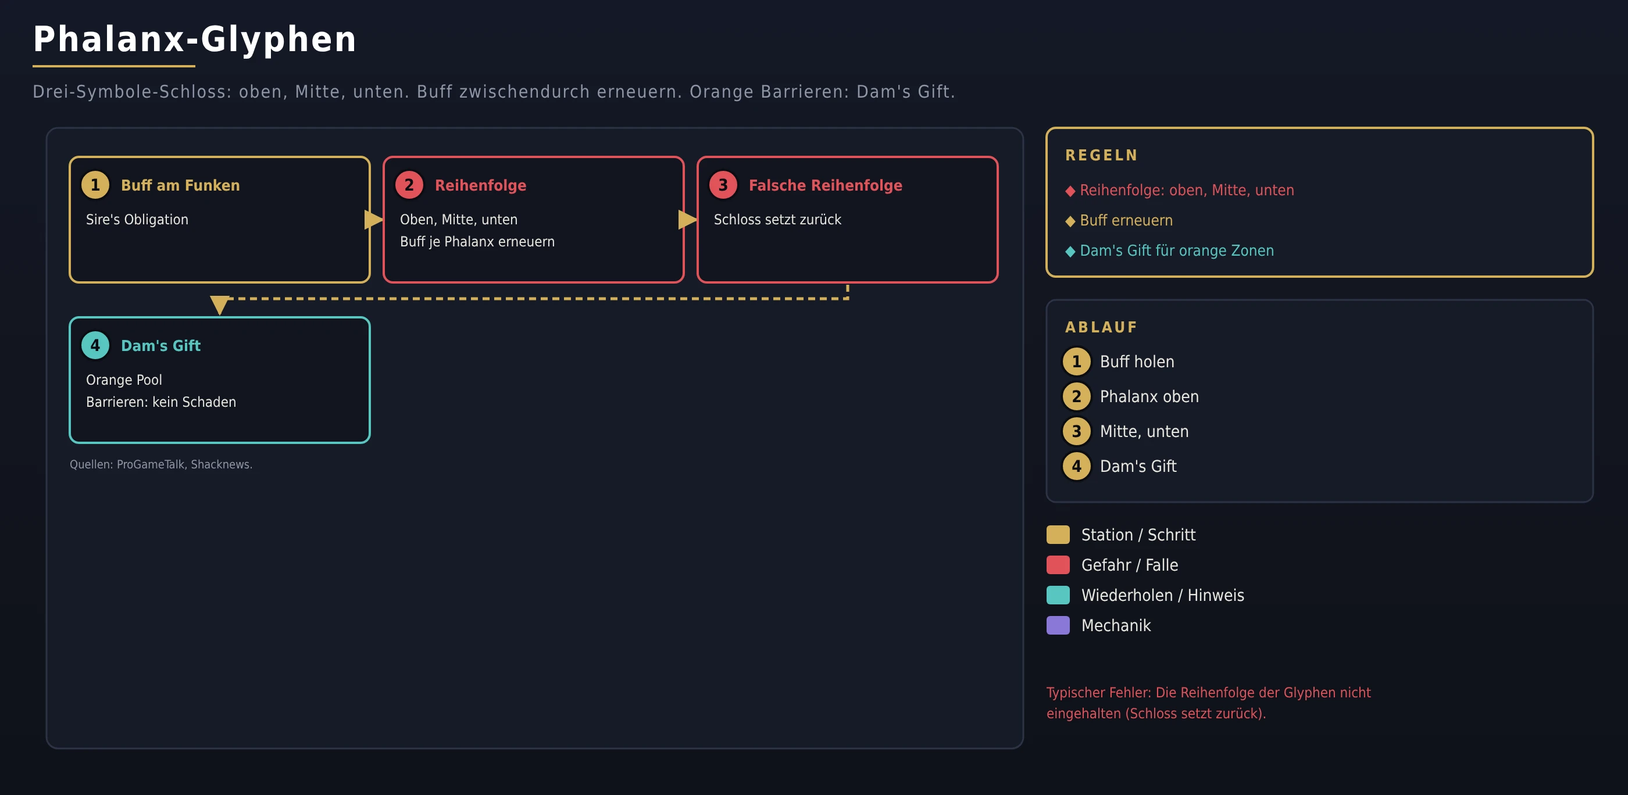Click 'Mitte, unten' step label in Ablauf

coord(1144,431)
